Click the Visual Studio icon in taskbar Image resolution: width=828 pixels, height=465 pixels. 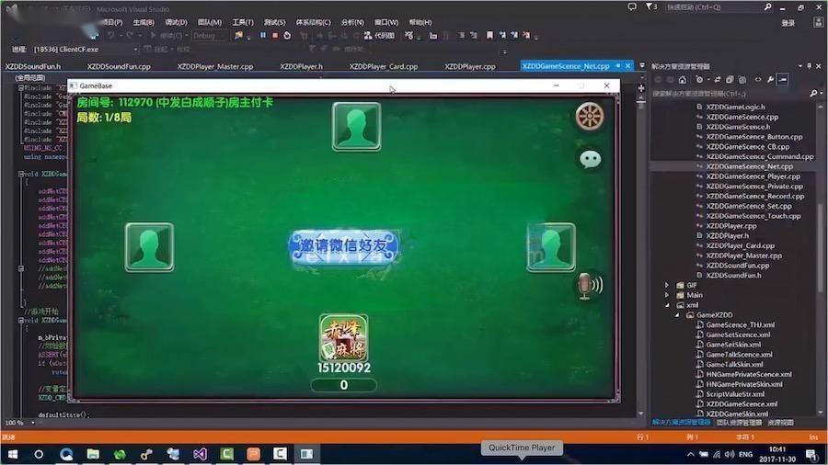(200, 454)
